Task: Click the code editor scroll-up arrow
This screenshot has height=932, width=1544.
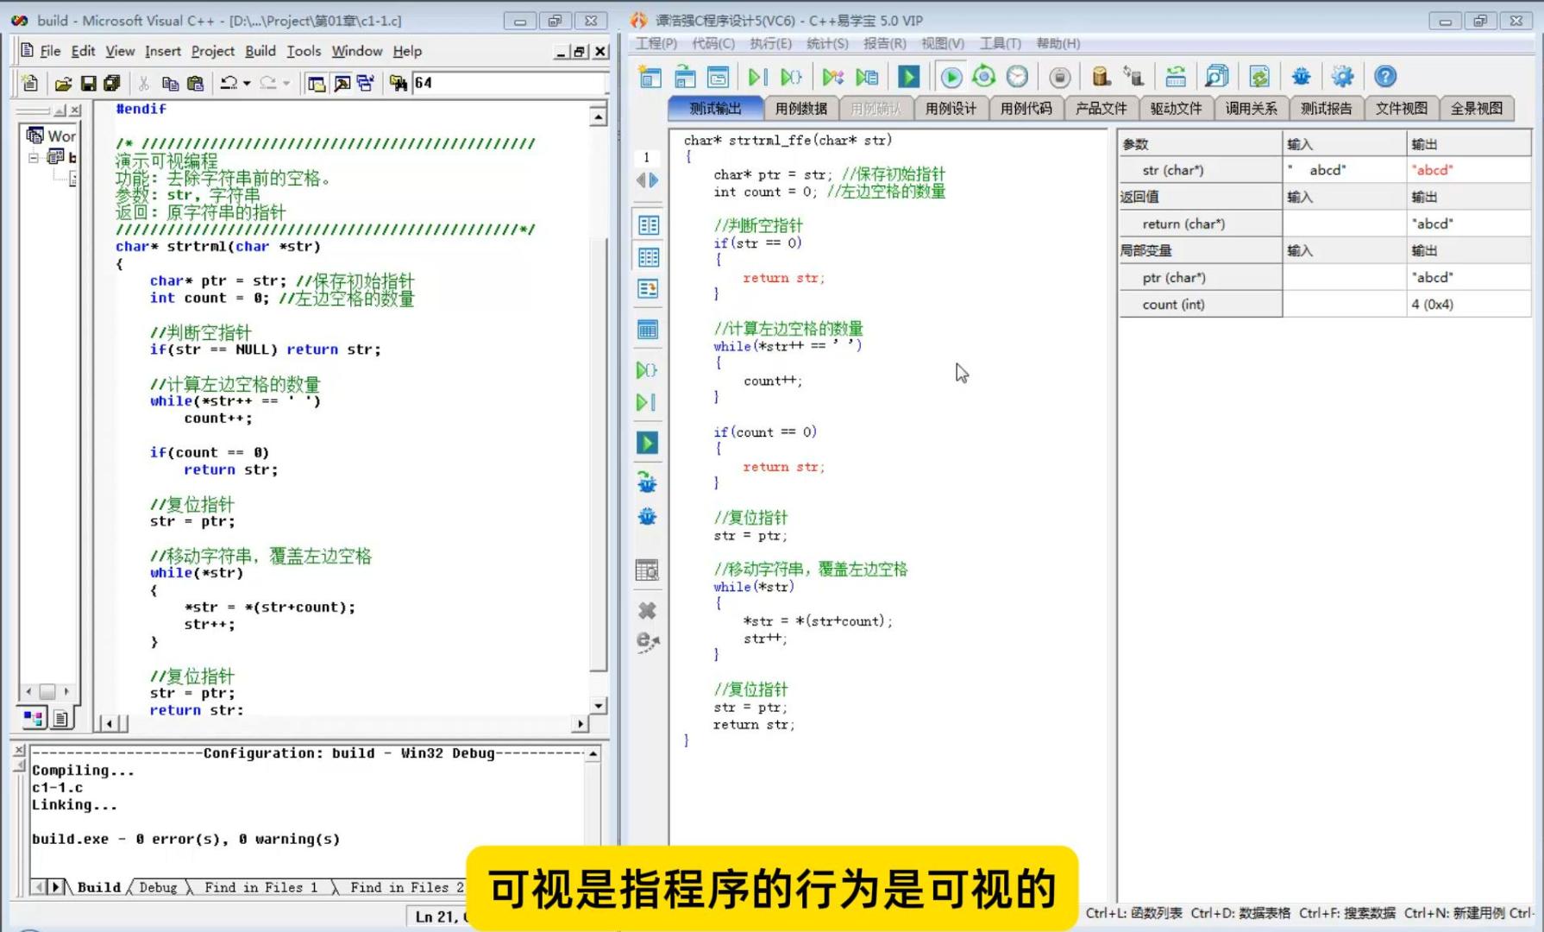Action: [x=598, y=116]
